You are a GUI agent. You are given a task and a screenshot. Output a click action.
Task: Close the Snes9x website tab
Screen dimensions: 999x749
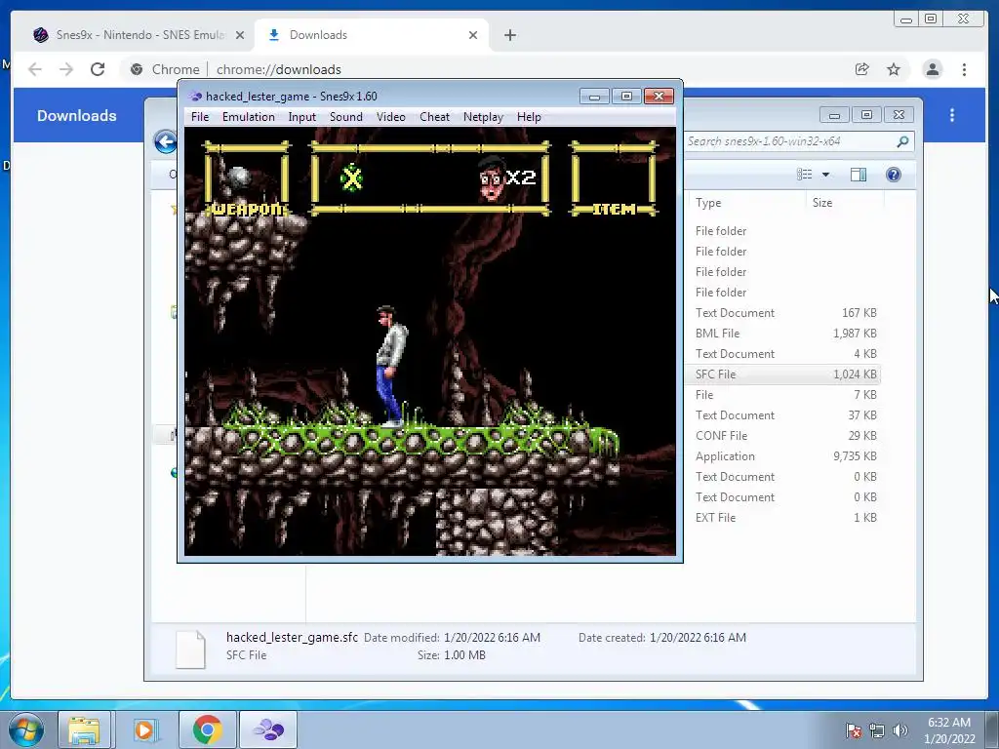[x=240, y=35]
